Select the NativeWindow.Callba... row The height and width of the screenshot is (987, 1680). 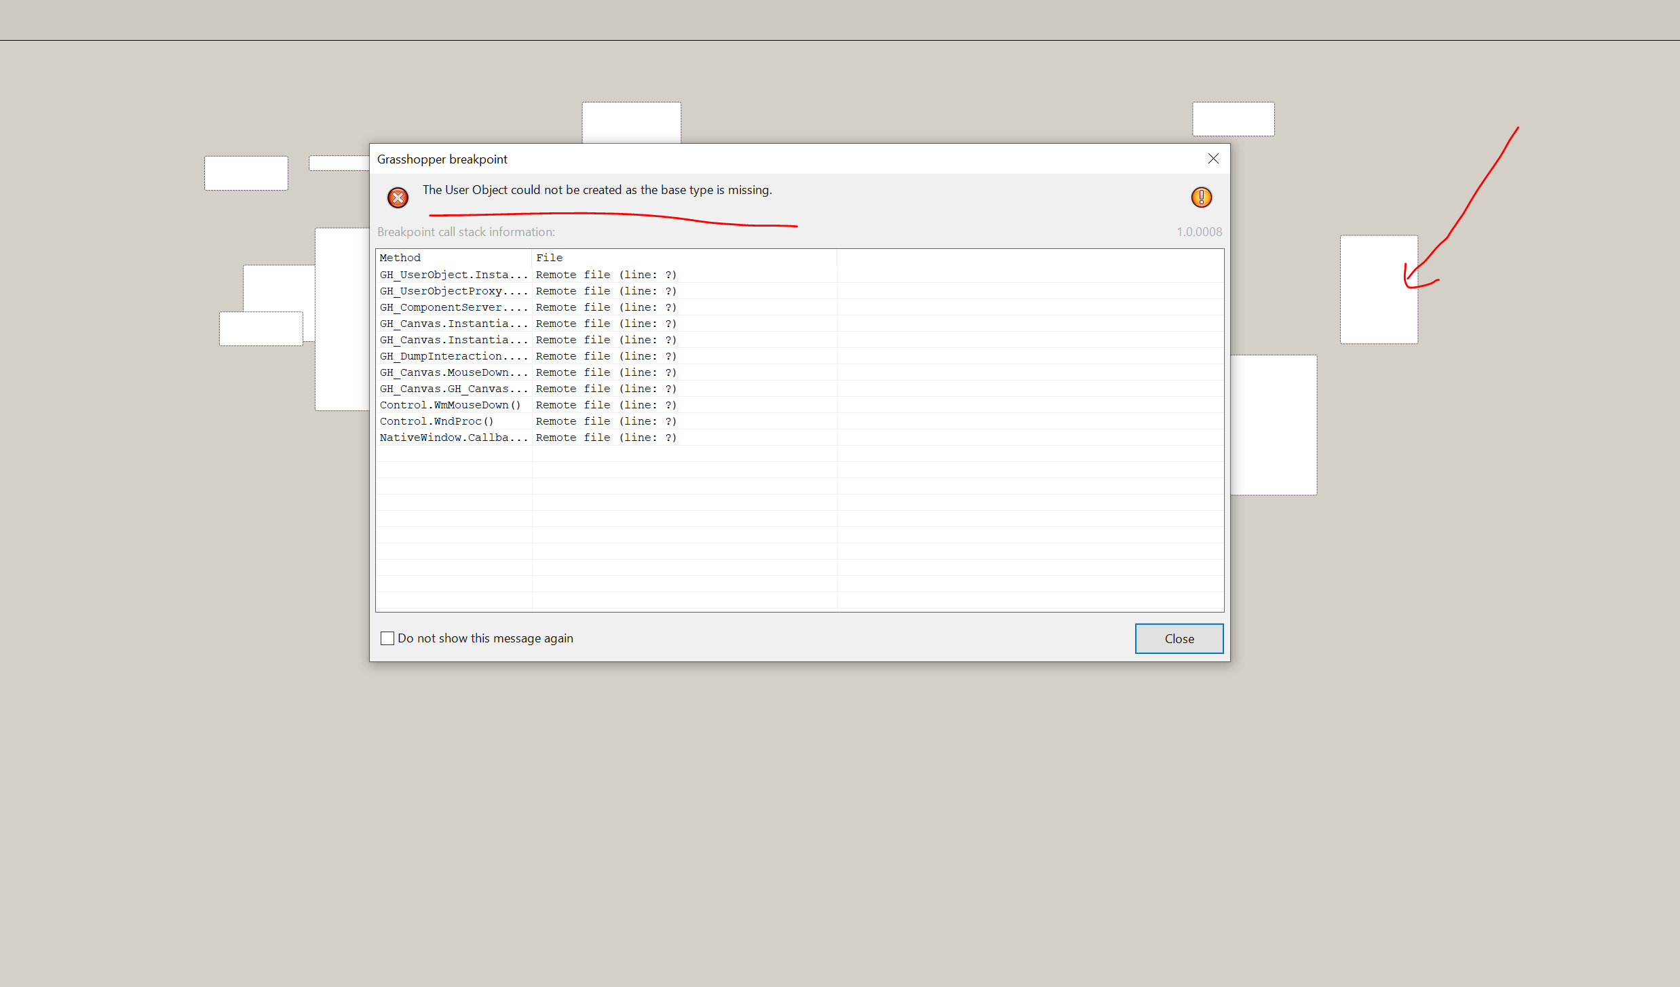tap(799, 438)
